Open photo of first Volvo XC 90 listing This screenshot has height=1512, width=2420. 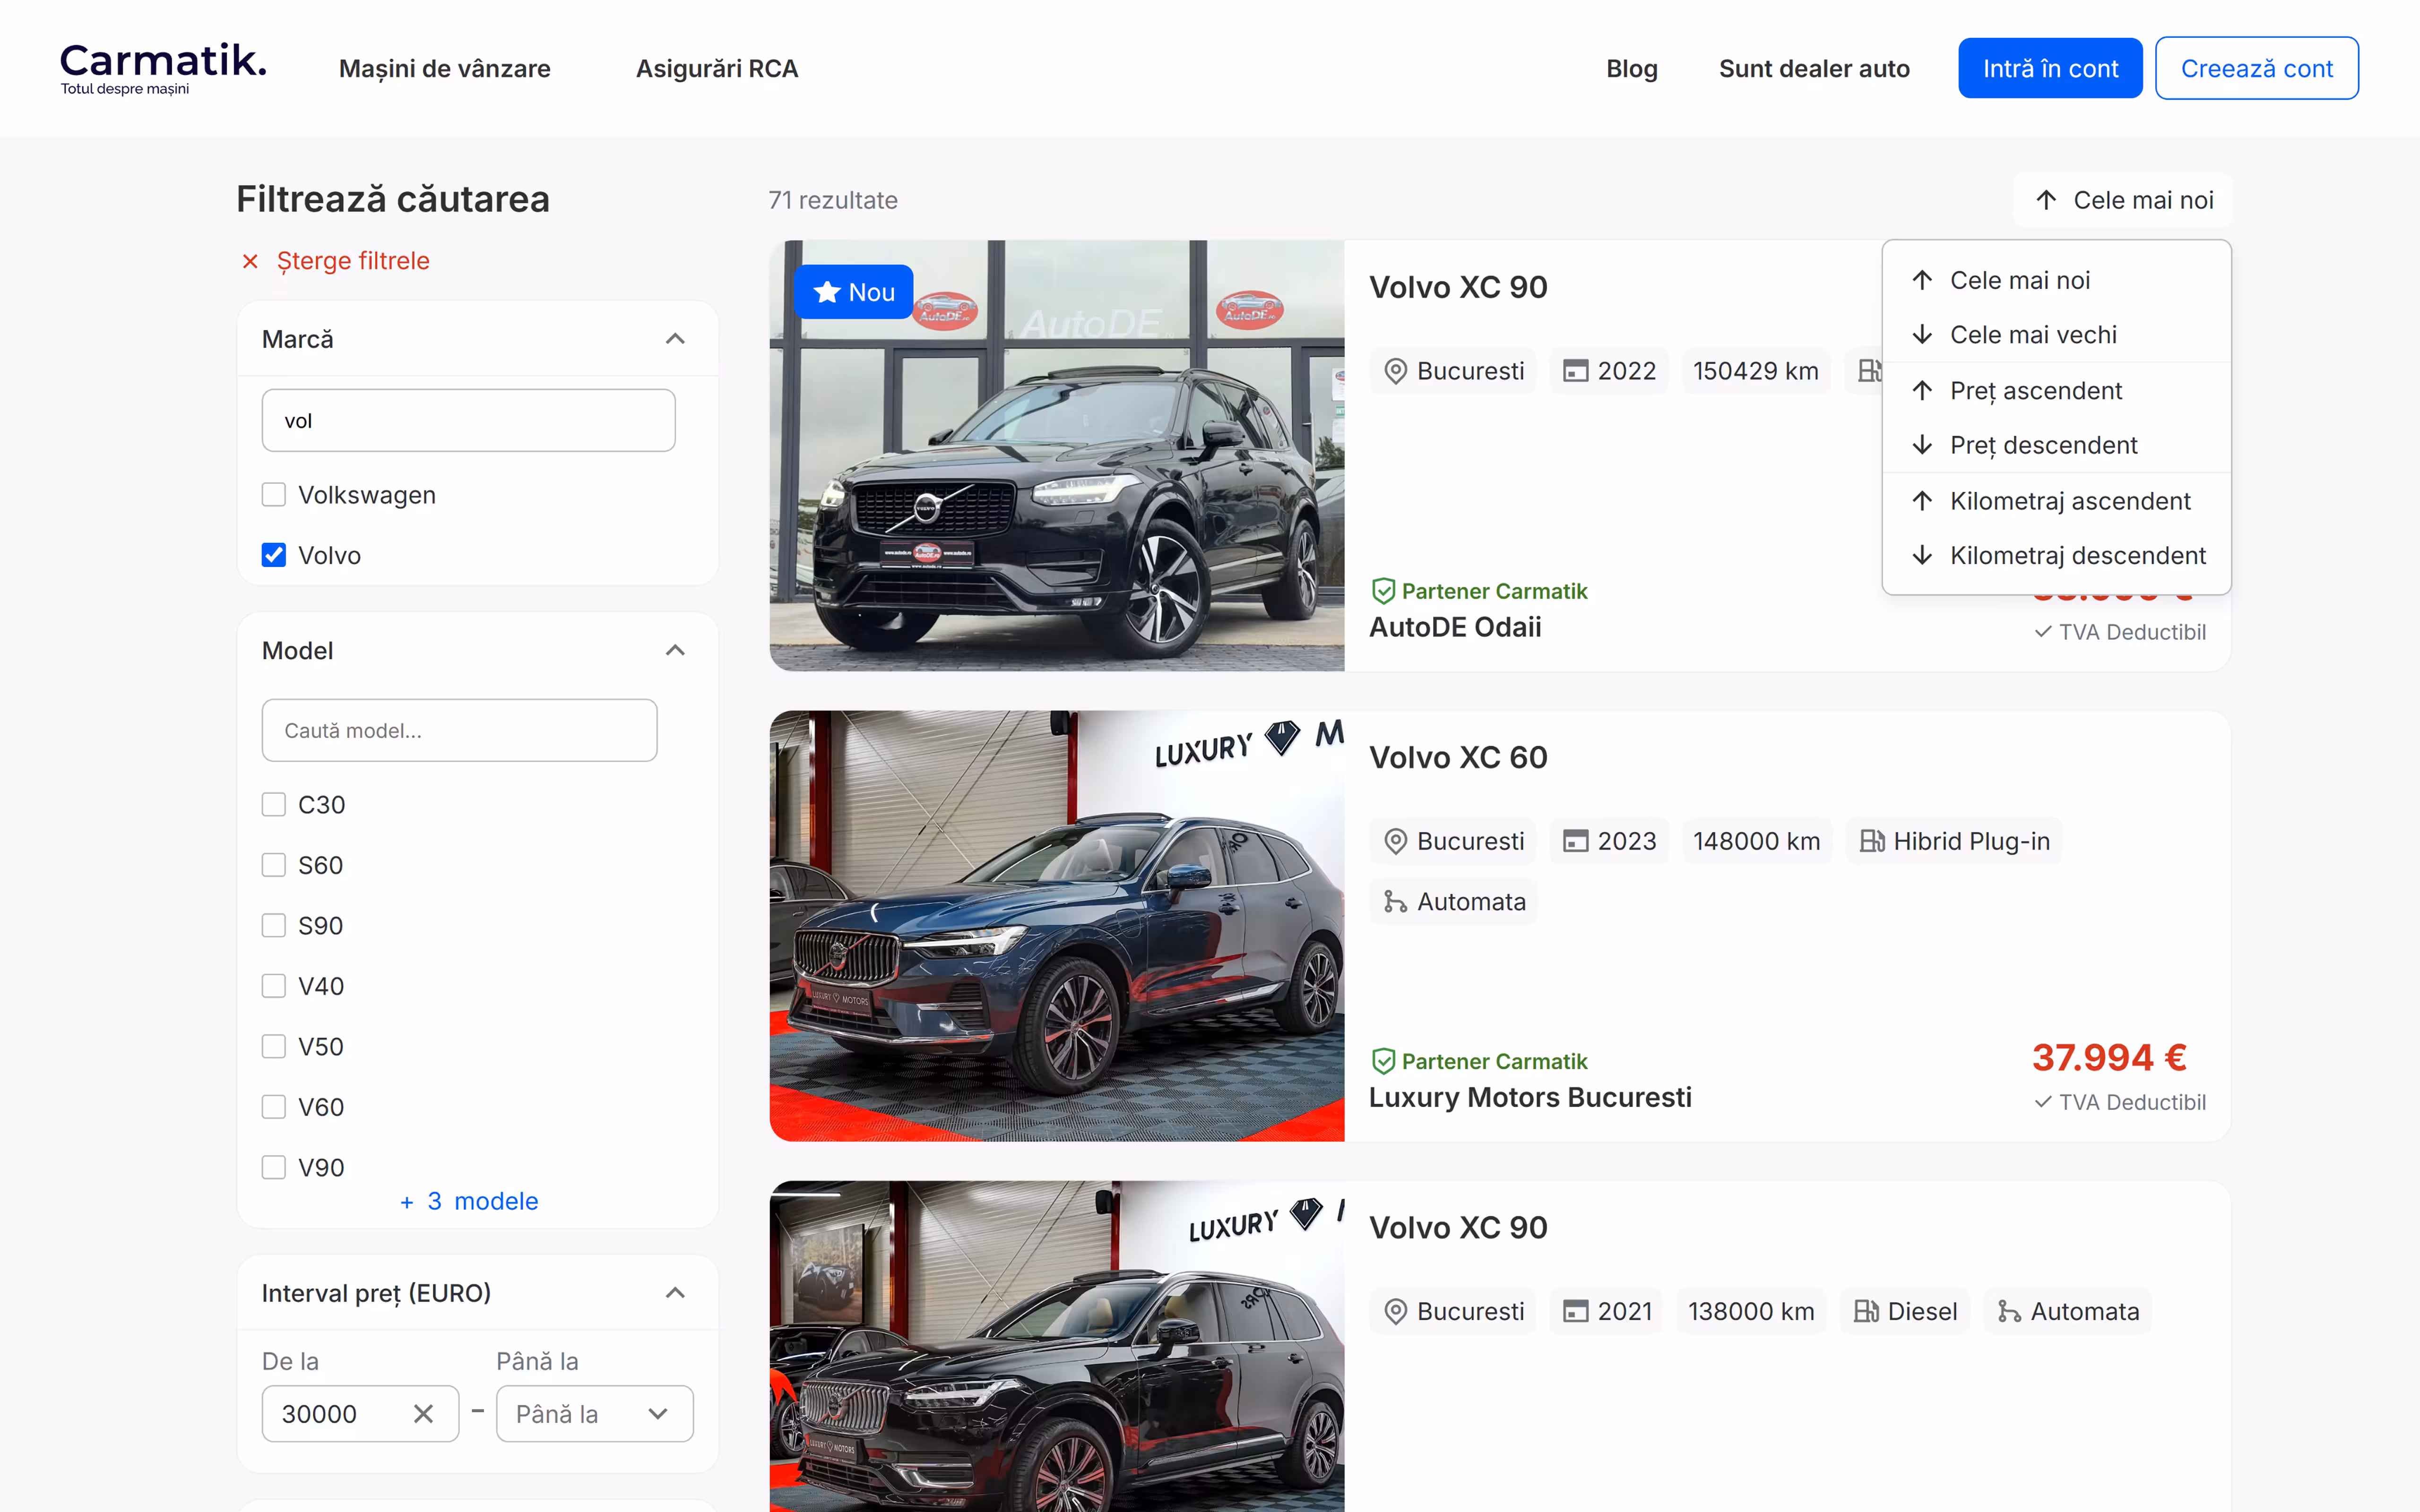click(1057, 455)
